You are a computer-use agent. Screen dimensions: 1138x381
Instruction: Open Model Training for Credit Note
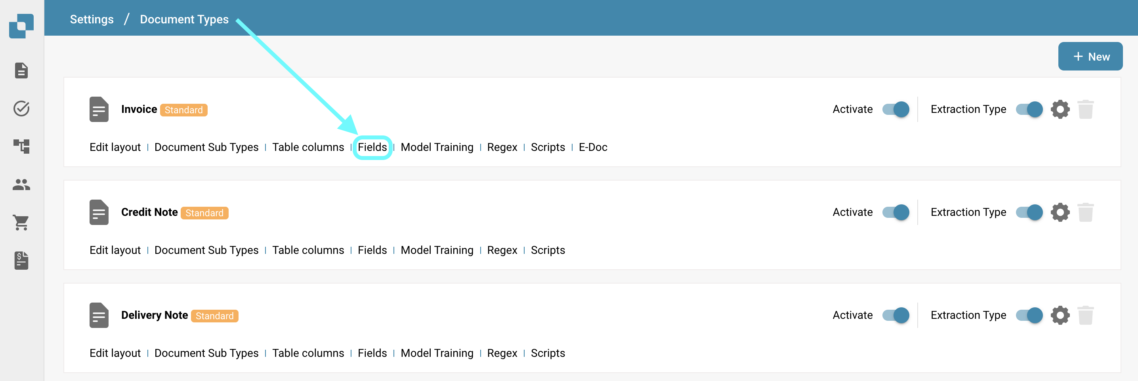coord(437,250)
